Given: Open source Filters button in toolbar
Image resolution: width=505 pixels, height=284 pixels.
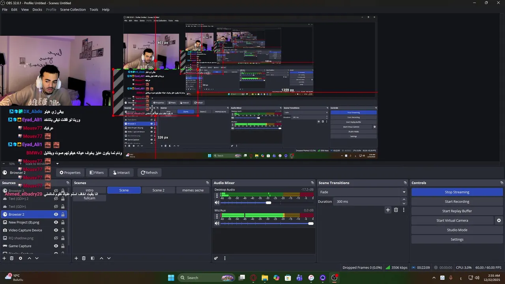Looking at the screenshot, I should (x=96, y=172).
